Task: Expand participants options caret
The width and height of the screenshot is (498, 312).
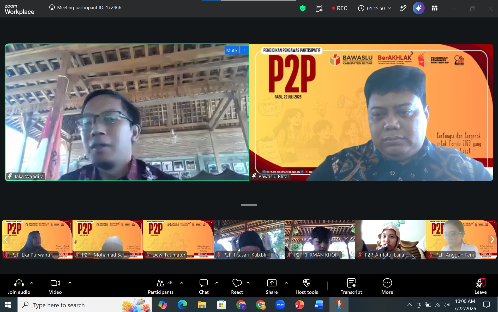Action: point(182,283)
